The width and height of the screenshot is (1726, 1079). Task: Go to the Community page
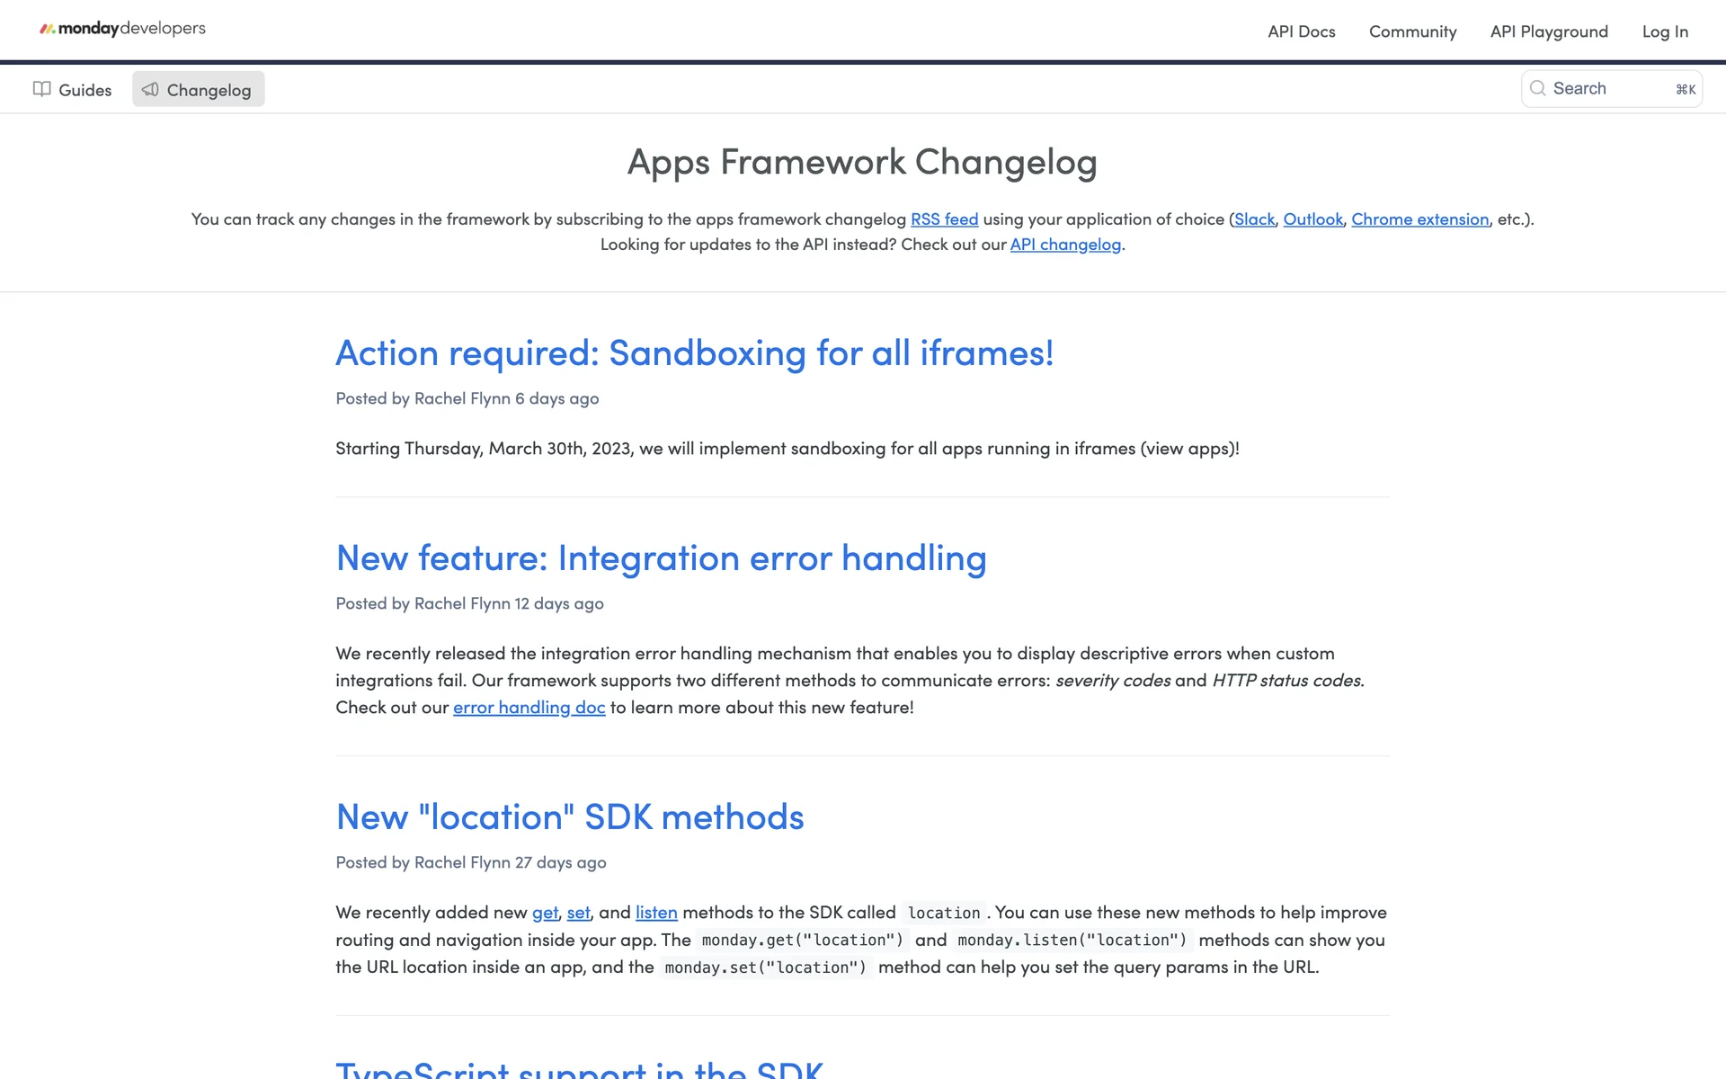(1412, 31)
